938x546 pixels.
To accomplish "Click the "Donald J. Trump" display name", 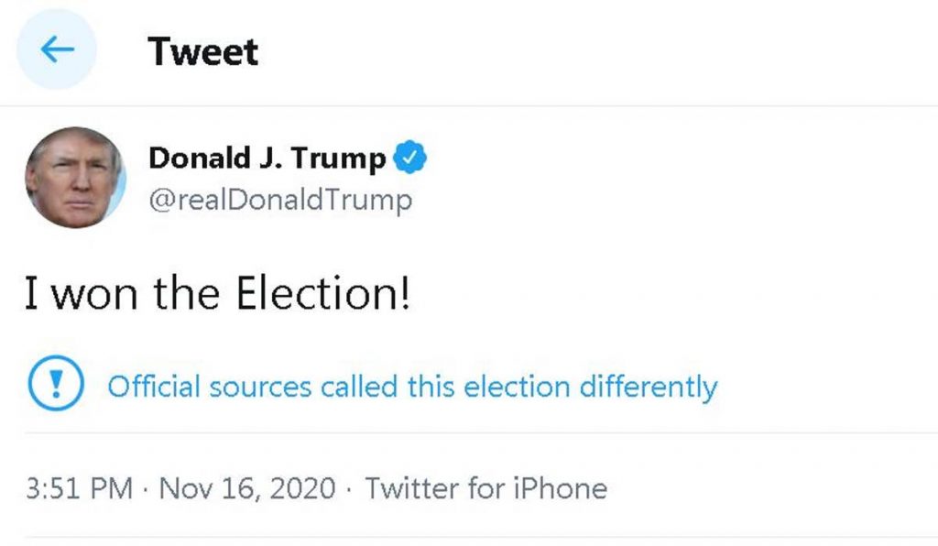I will coord(267,158).
